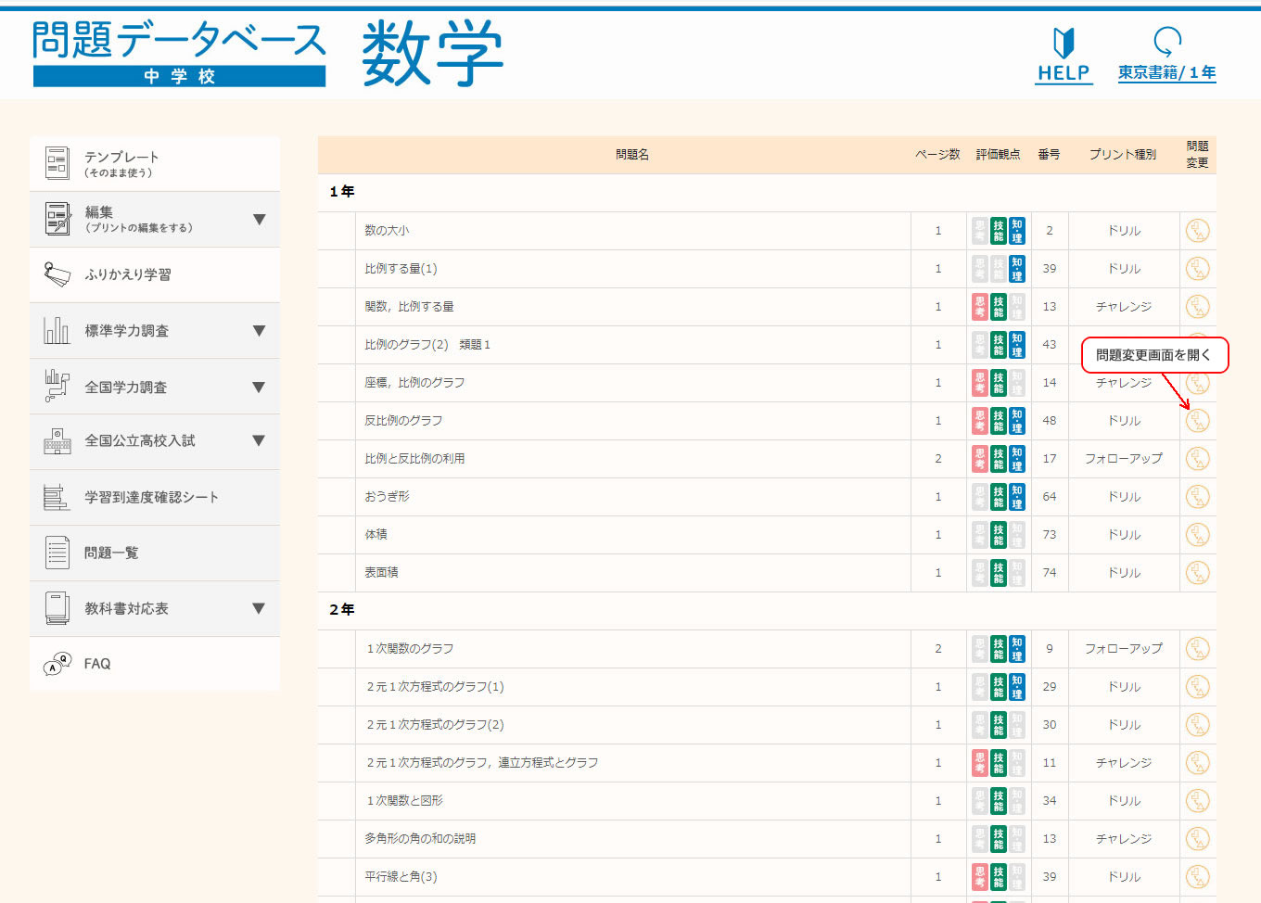Click チャレンジ in 関数，比例する量 row
The height and width of the screenshot is (903, 1261).
tap(1124, 307)
